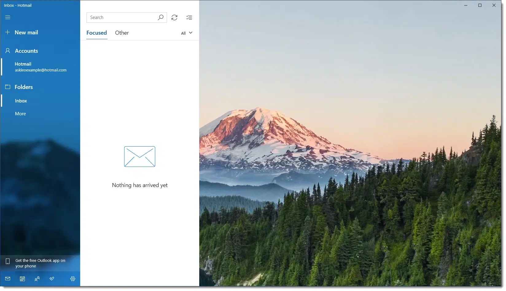Image resolution: width=506 pixels, height=291 pixels.
Task: Open the Accounts section
Action: click(21, 51)
